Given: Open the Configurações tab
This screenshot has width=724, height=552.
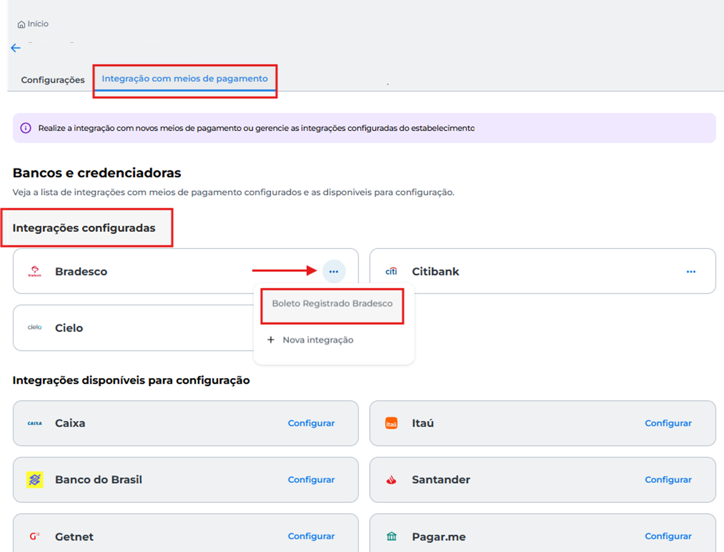Looking at the screenshot, I should (53, 80).
